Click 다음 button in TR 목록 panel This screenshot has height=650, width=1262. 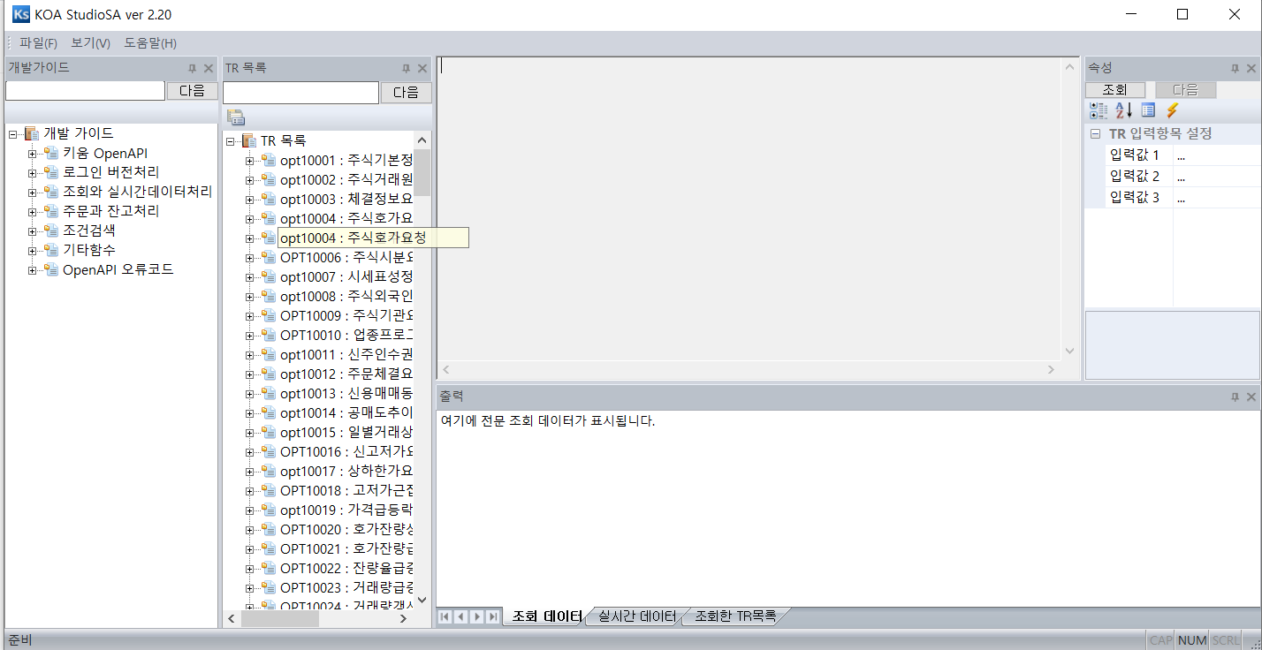click(x=406, y=93)
